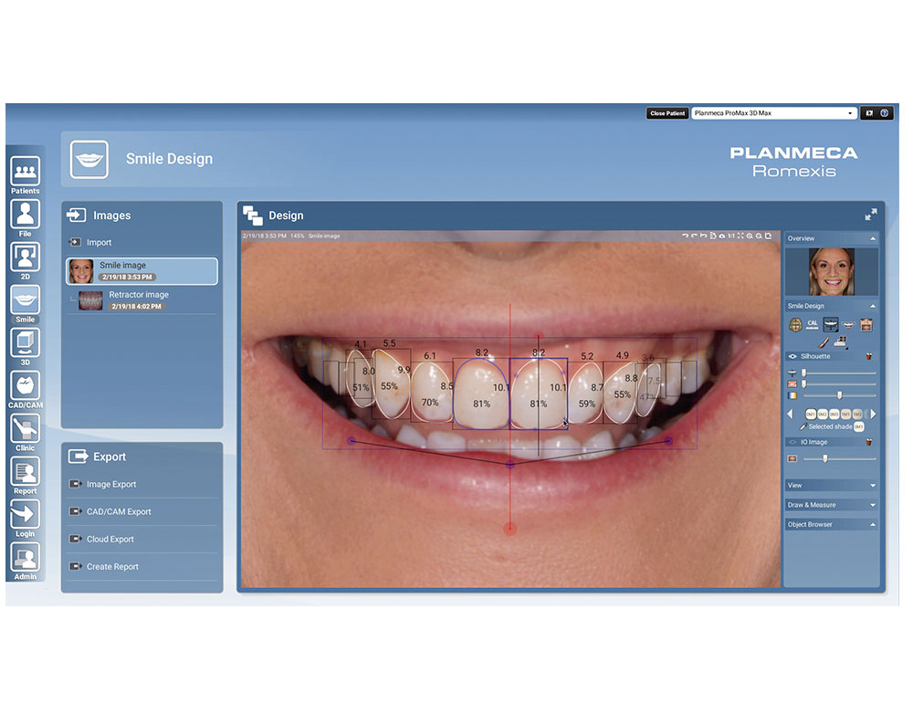The image size is (913, 704).
Task: Click the CAL calibration tool in Smile Design
Action: pos(813,324)
